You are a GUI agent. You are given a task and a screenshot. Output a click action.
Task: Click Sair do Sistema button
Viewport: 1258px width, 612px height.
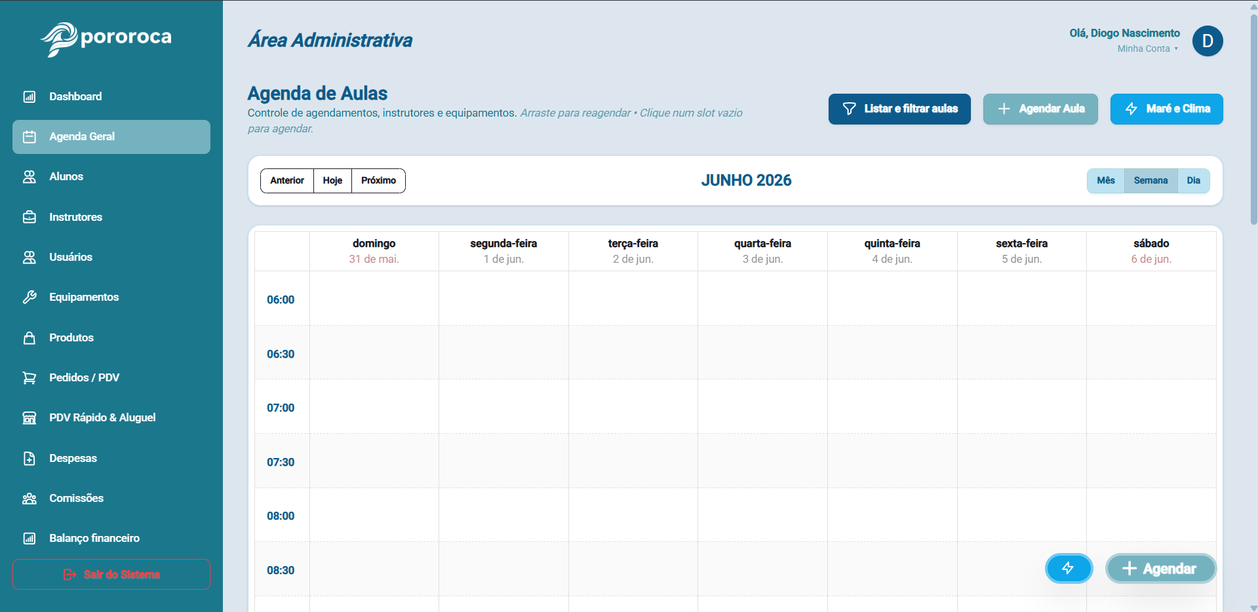coord(111,575)
